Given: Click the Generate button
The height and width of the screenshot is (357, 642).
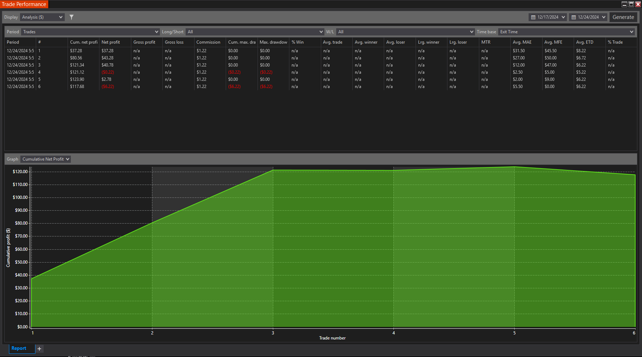Looking at the screenshot, I should click(x=623, y=17).
